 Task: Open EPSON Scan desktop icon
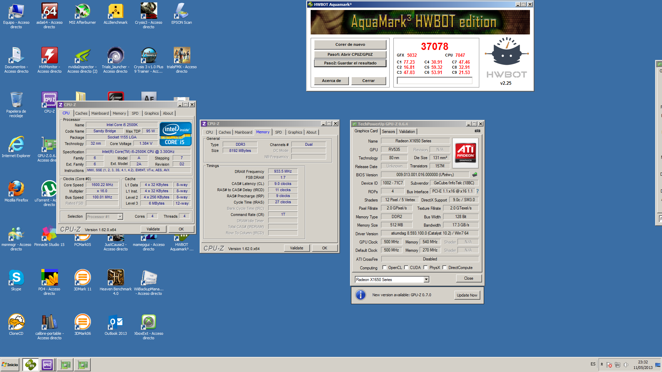click(x=182, y=14)
